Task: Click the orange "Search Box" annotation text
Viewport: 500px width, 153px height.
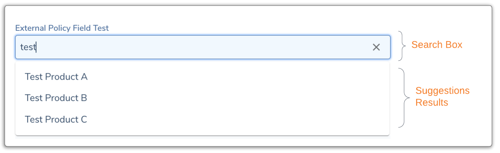Action: click(437, 45)
